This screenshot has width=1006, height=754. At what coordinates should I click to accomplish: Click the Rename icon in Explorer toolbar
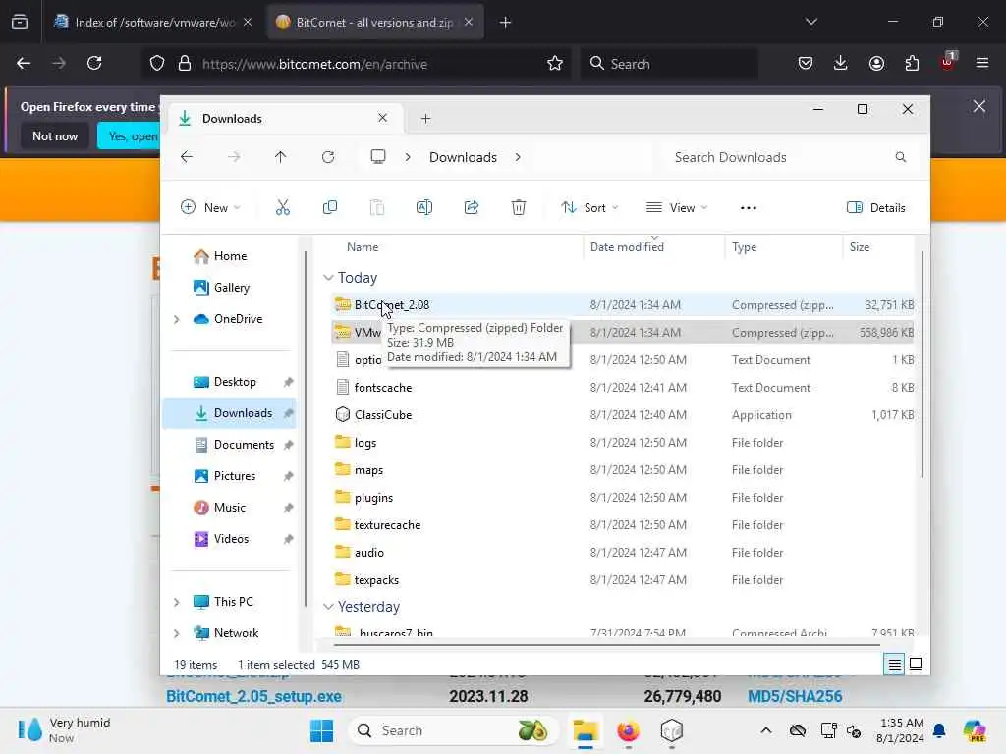point(424,207)
